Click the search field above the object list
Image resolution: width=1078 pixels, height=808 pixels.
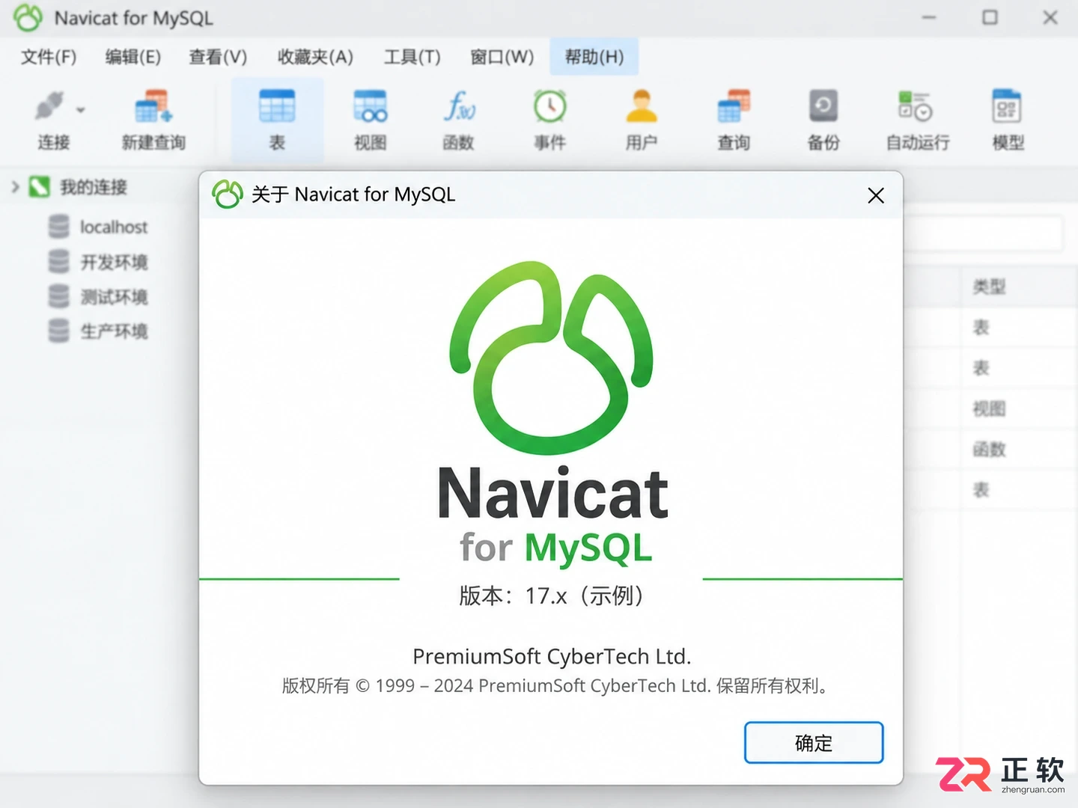(982, 234)
